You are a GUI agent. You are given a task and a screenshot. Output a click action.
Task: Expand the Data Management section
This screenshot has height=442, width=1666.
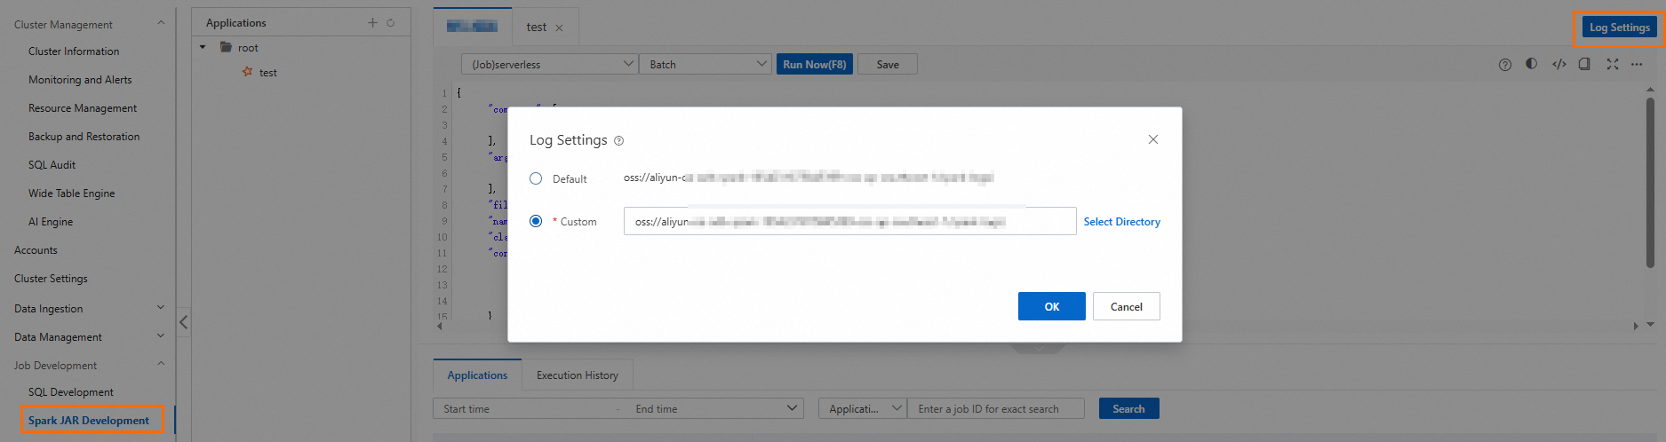tap(161, 335)
